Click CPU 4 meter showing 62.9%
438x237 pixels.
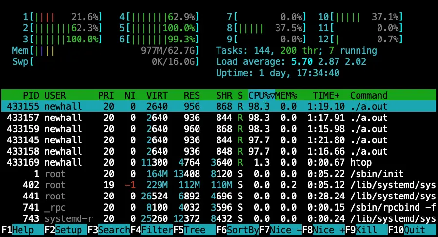coord(159,17)
